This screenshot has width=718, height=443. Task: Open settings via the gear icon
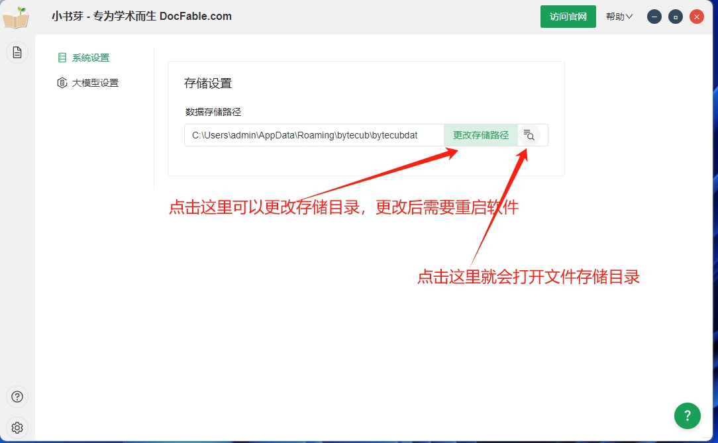(x=17, y=427)
